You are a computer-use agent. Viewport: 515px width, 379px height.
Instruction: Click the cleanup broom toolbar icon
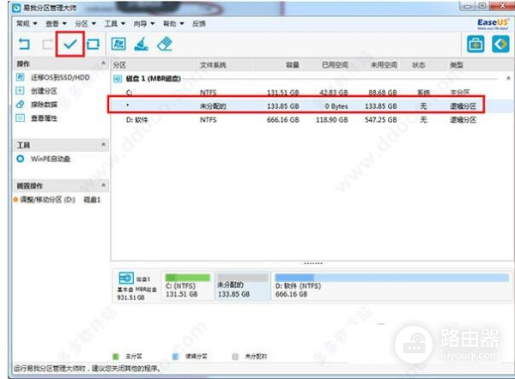pos(143,43)
